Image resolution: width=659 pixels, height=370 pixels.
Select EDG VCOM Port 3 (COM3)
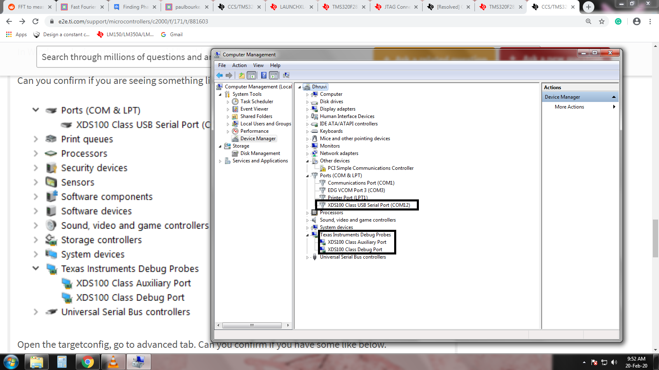click(356, 190)
